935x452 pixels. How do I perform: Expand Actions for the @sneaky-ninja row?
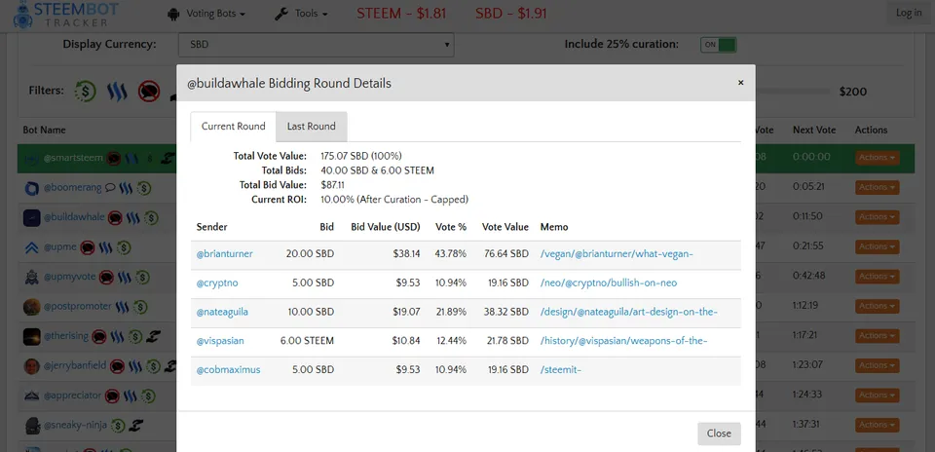pos(878,425)
